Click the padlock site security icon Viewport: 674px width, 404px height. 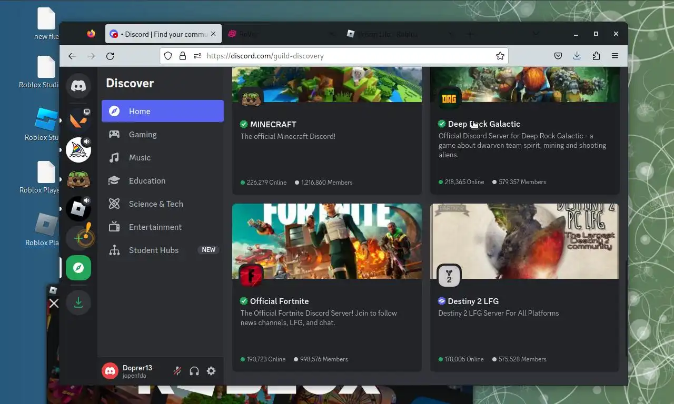tap(183, 56)
